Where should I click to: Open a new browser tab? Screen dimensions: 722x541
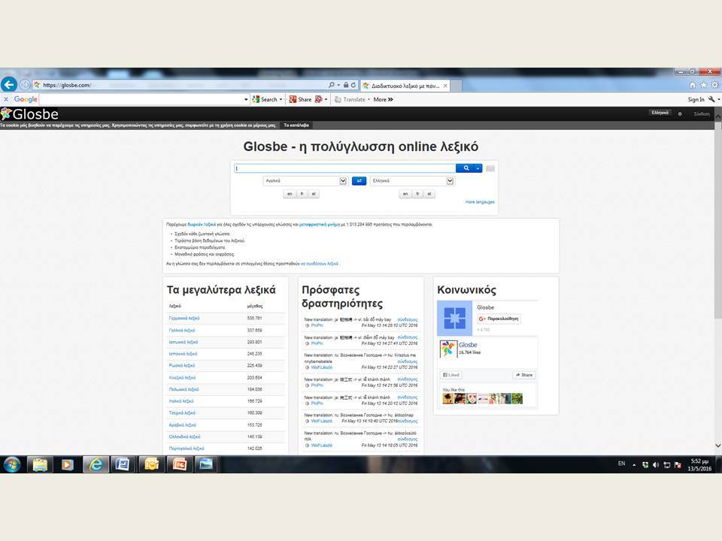point(457,86)
